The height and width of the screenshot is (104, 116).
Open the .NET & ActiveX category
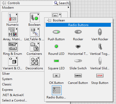(13, 95)
